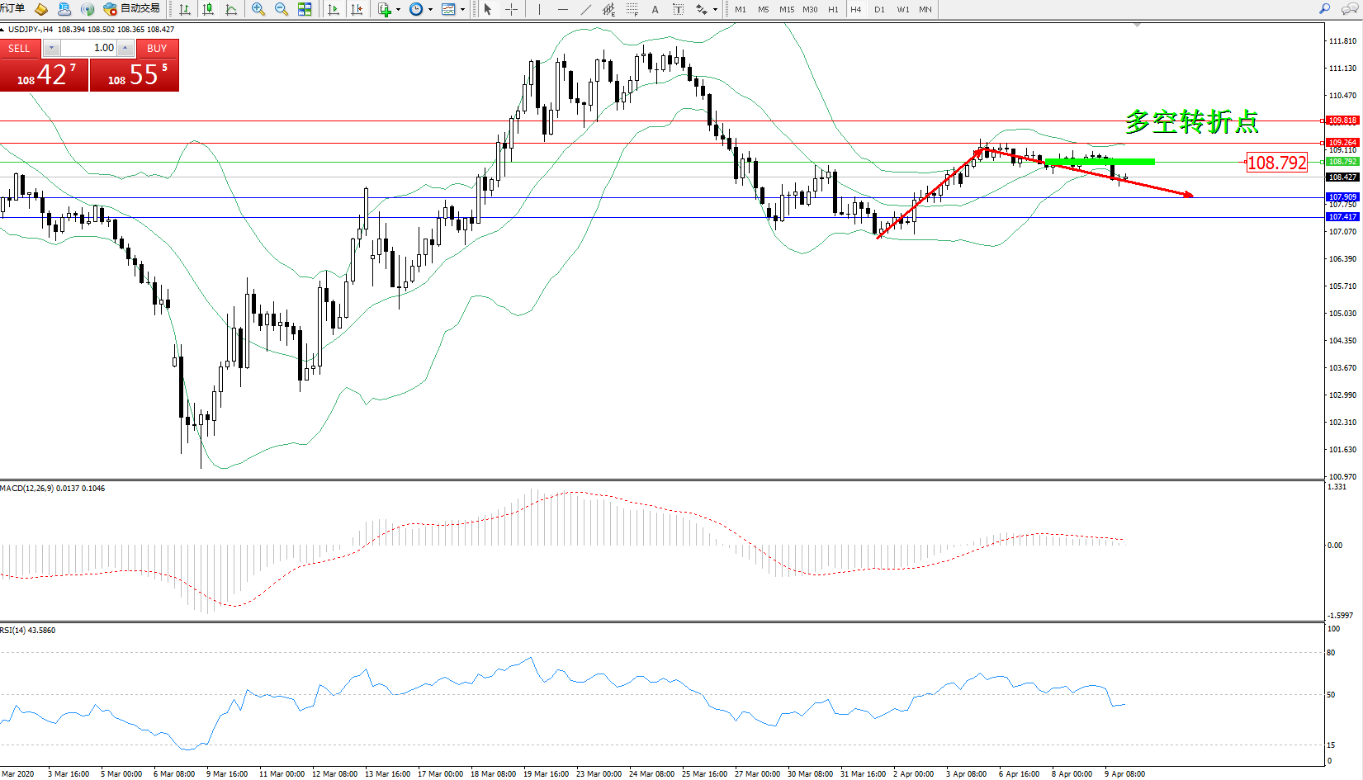This screenshot has height=780, width=1363.
Task: Toggle candlestick chart mode
Action: point(208,9)
